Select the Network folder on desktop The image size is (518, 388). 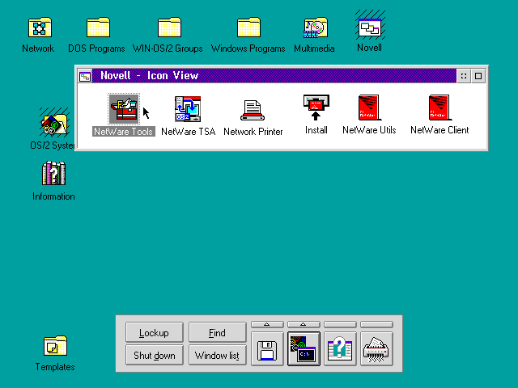40,27
